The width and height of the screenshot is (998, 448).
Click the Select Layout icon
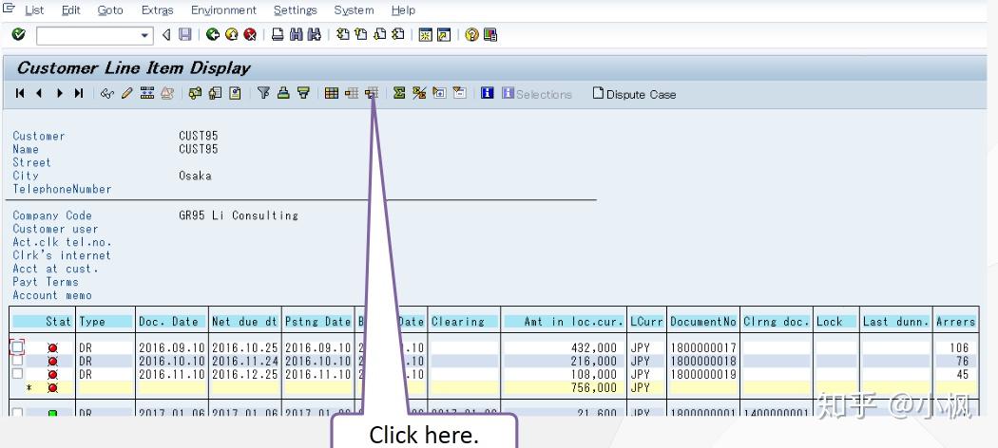352,93
